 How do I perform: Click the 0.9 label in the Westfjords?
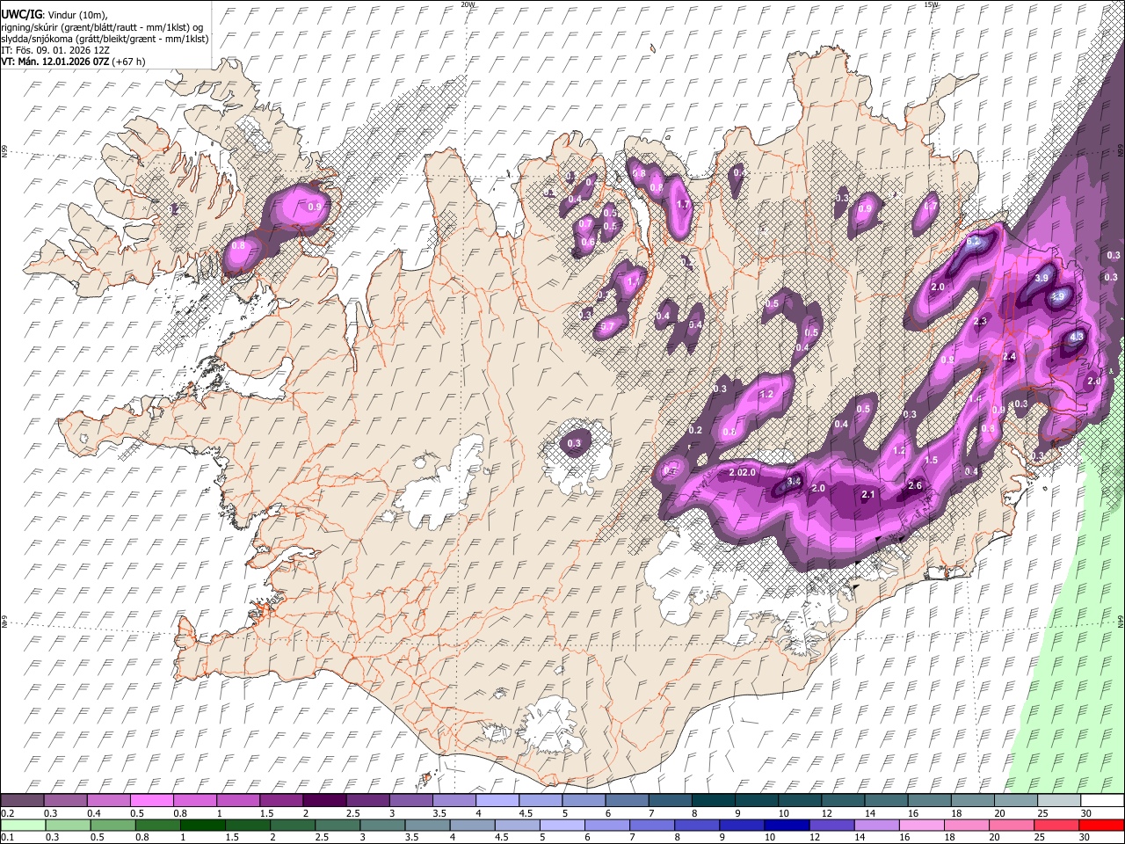pos(315,207)
